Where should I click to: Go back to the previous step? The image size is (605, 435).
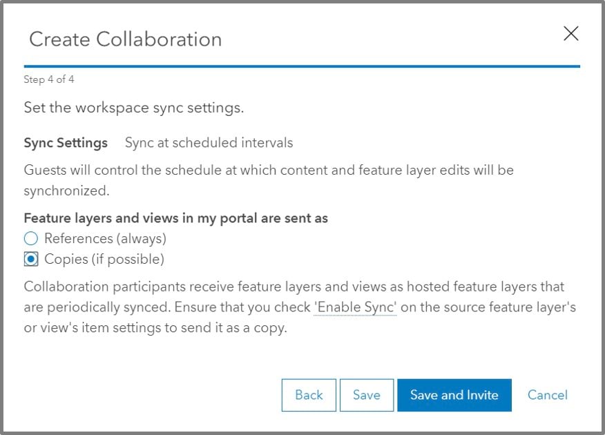pyautogui.click(x=308, y=395)
